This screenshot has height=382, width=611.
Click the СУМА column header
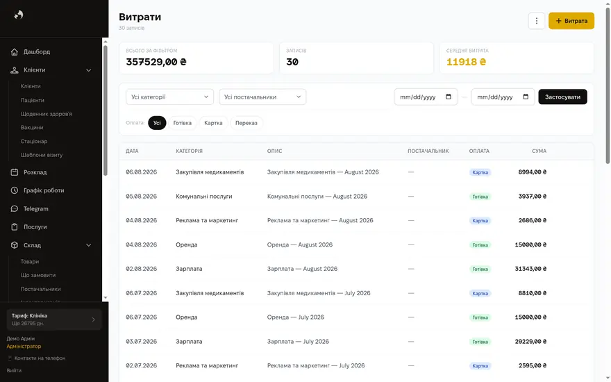tap(539, 151)
